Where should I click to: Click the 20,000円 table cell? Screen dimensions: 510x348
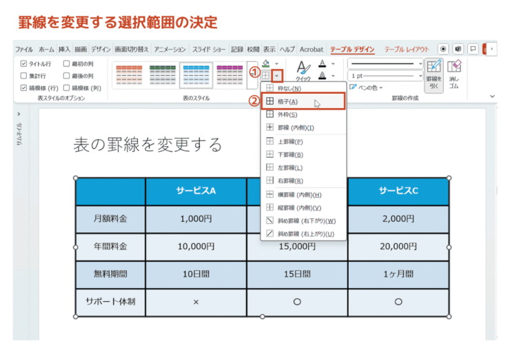pos(398,247)
